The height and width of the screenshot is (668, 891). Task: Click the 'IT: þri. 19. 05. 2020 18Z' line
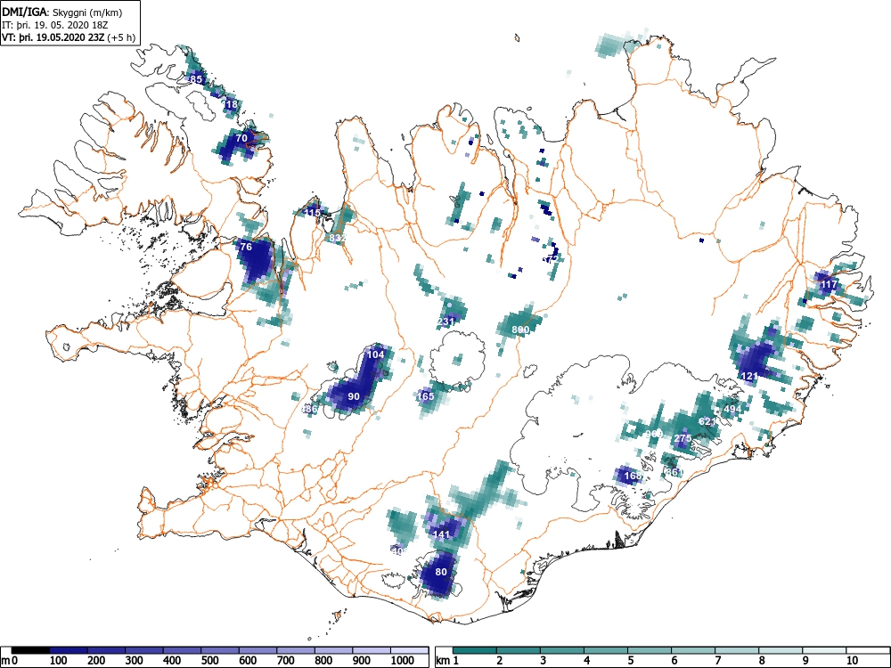(54, 25)
